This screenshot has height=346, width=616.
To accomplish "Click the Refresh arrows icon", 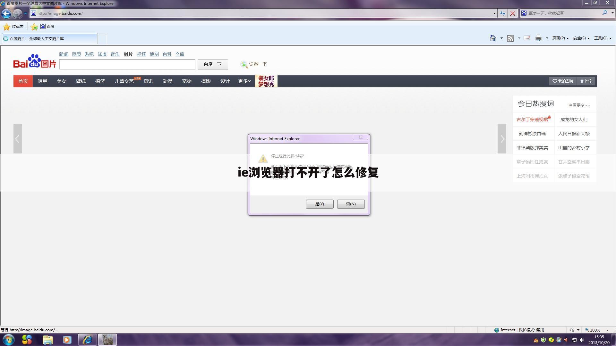I will coord(502,13).
